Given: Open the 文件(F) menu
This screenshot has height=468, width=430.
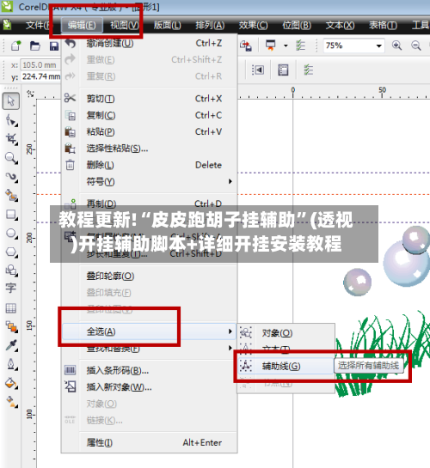Looking at the screenshot, I should click(38, 25).
